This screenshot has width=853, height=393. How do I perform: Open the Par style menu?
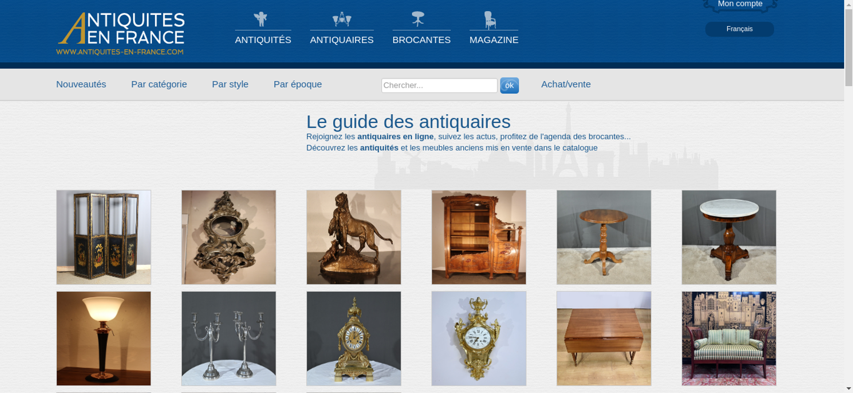(x=230, y=84)
